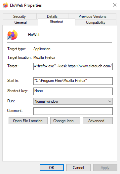The image size is (120, 174).
Task: Click the Shortcut key field showing None
Action: [x=73, y=91]
